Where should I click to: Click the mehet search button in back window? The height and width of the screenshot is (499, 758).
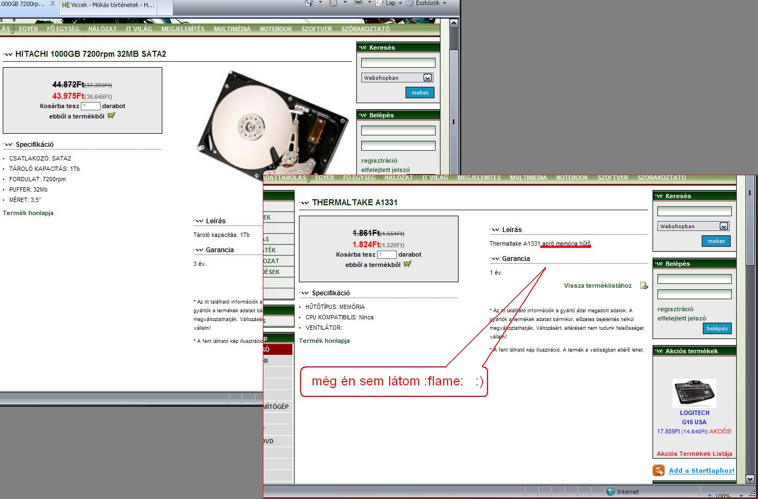point(420,93)
